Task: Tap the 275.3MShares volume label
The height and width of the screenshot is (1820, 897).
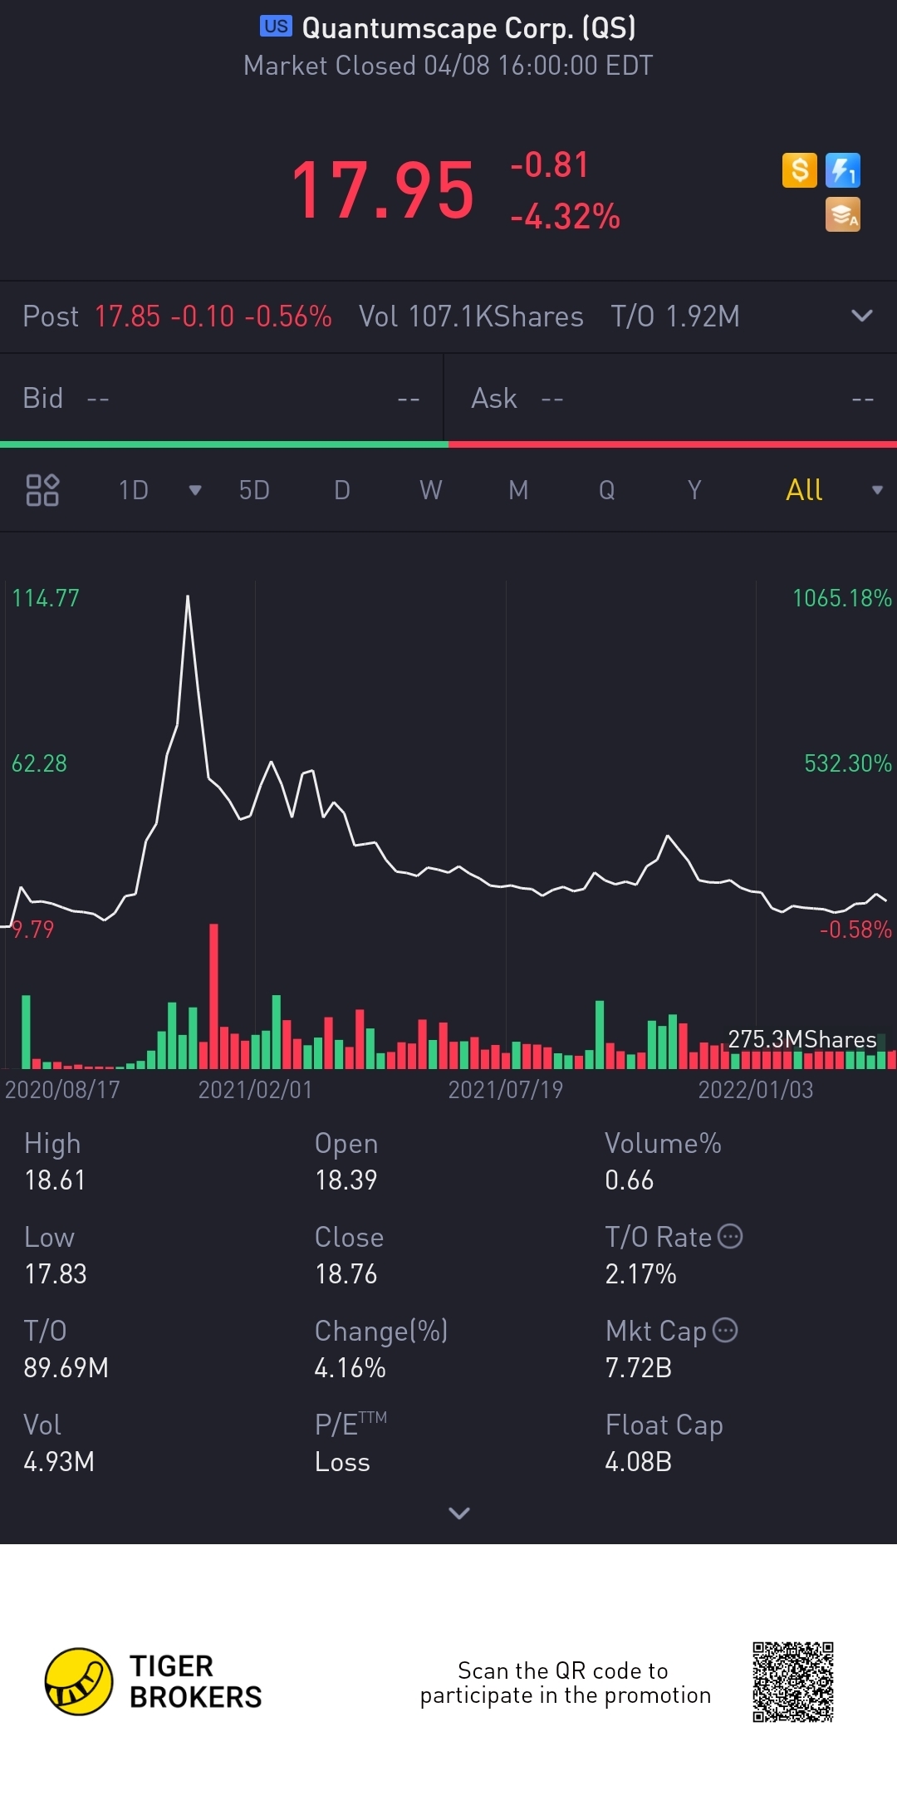Action: 802,1039
